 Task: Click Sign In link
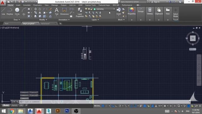(157, 2)
